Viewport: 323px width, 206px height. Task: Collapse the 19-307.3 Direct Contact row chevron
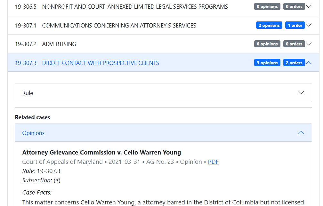pyautogui.click(x=309, y=63)
